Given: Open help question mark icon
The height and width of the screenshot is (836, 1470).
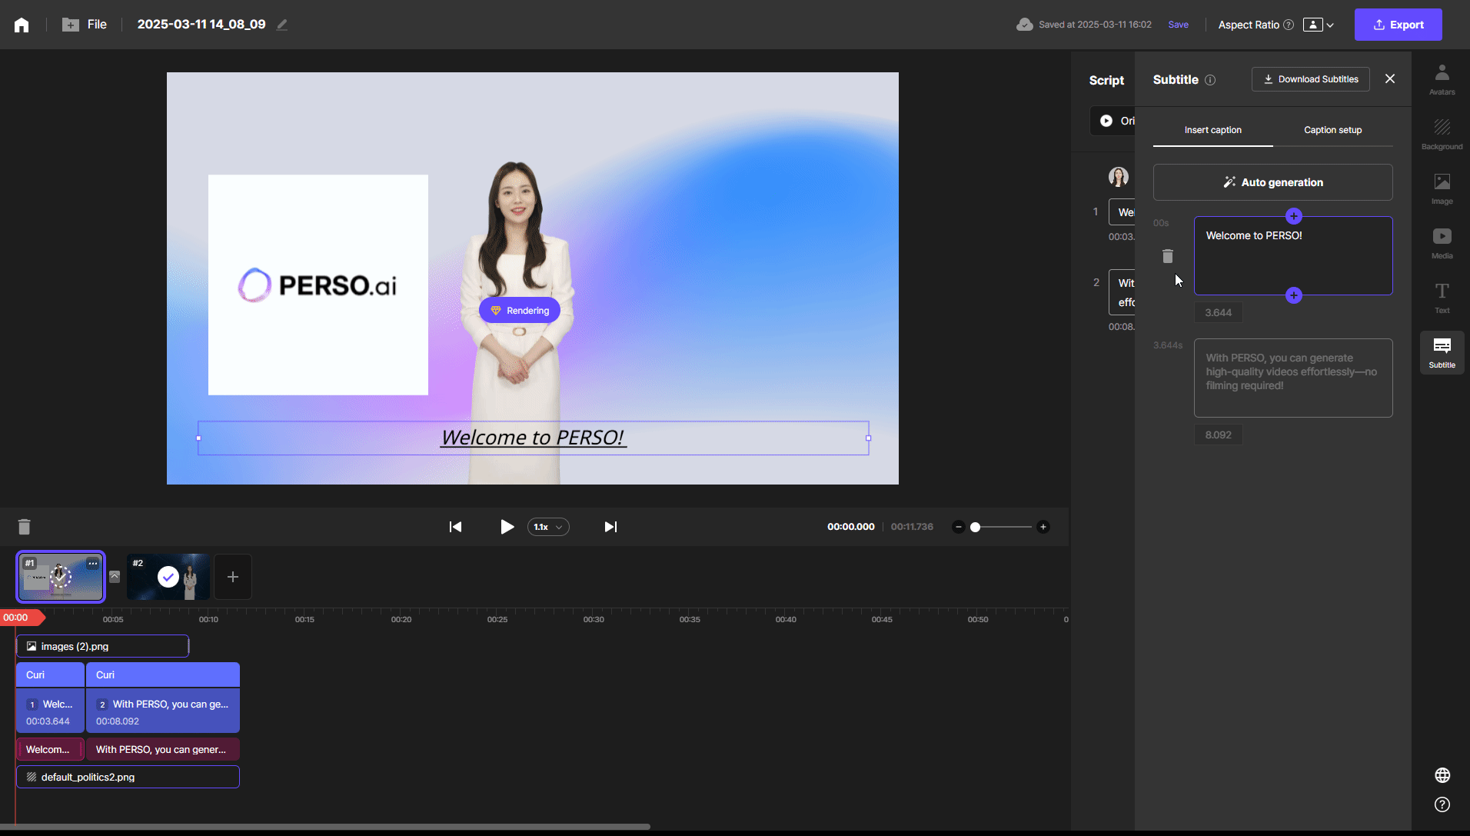Looking at the screenshot, I should pos(1442,804).
